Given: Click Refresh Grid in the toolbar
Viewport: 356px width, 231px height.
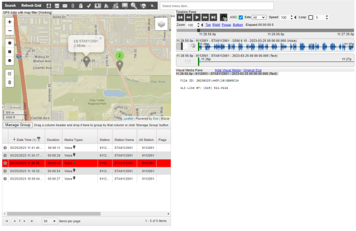Looking at the screenshot, I should (31, 5).
